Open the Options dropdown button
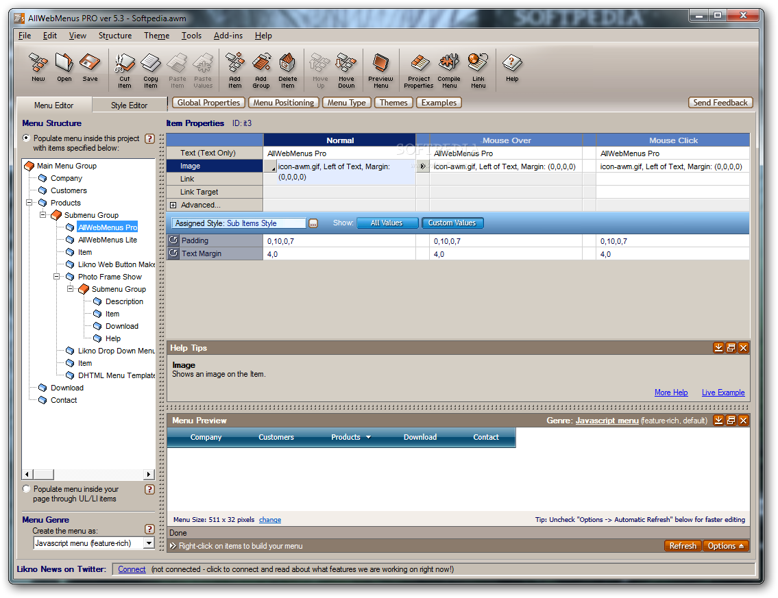The height and width of the screenshot is (598, 778). (726, 545)
